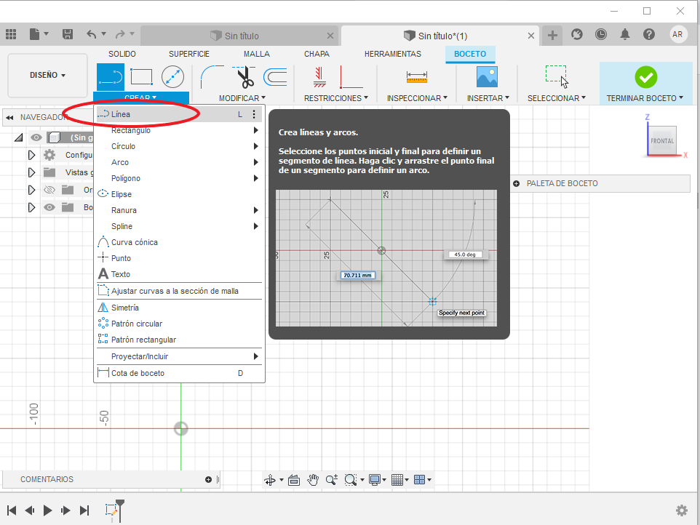The image size is (700, 525).
Task: Expand the Vistas tree node
Action: (31, 172)
